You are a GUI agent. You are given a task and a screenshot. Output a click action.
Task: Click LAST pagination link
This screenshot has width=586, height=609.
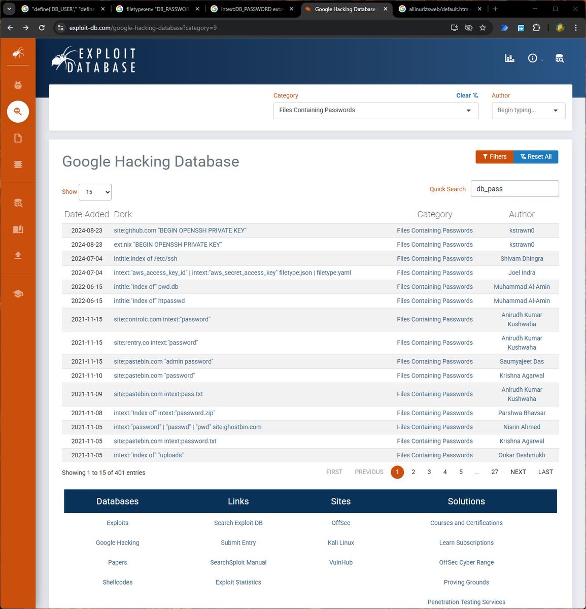545,472
